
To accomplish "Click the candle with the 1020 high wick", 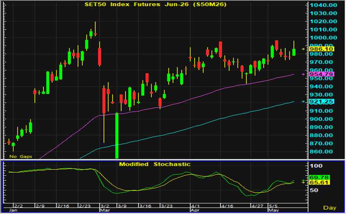I will 95,29.
